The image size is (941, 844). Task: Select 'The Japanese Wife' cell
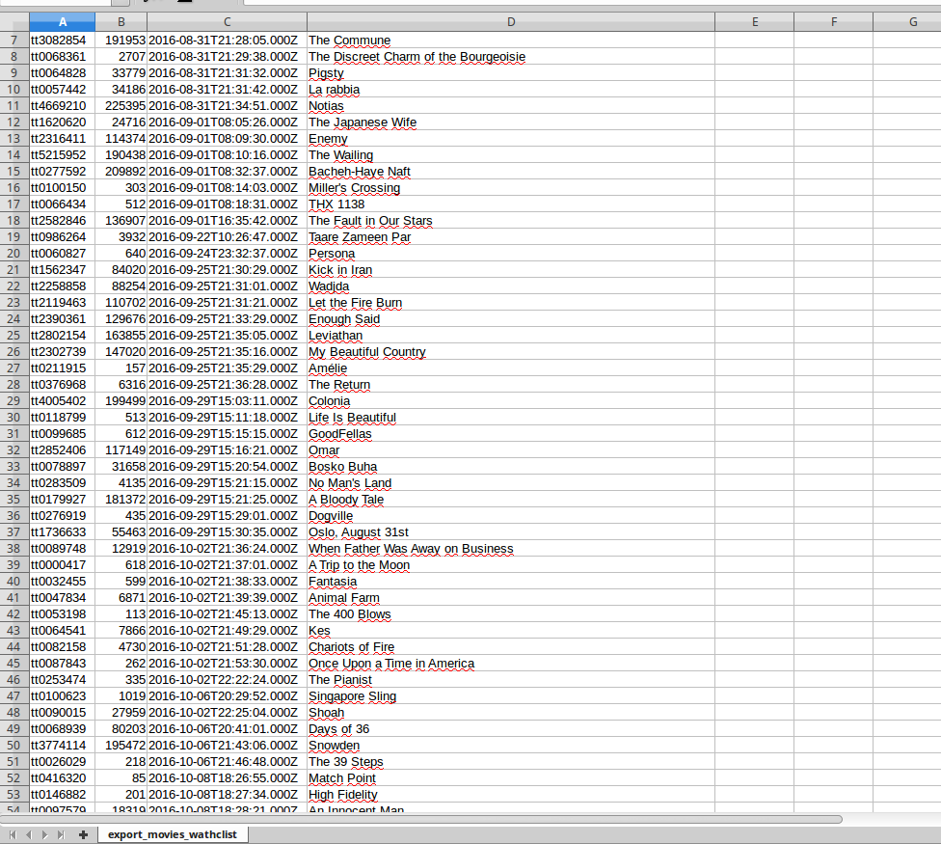click(511, 123)
